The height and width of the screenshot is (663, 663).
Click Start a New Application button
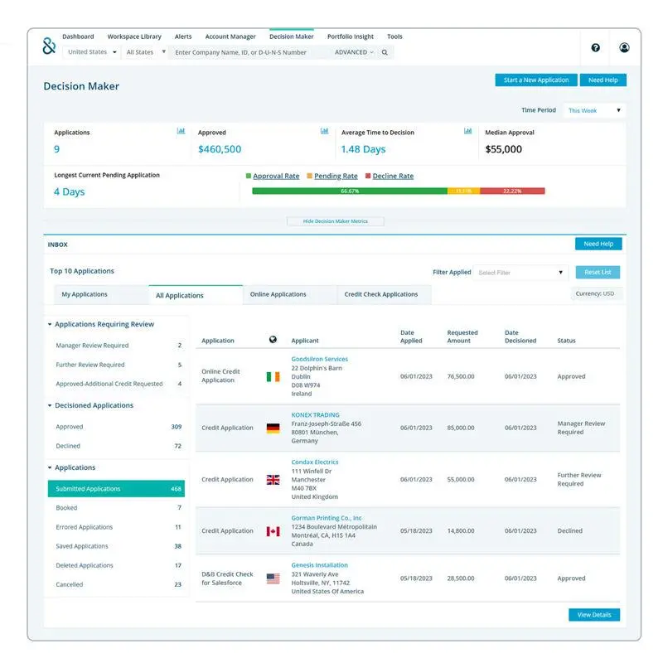click(x=536, y=80)
